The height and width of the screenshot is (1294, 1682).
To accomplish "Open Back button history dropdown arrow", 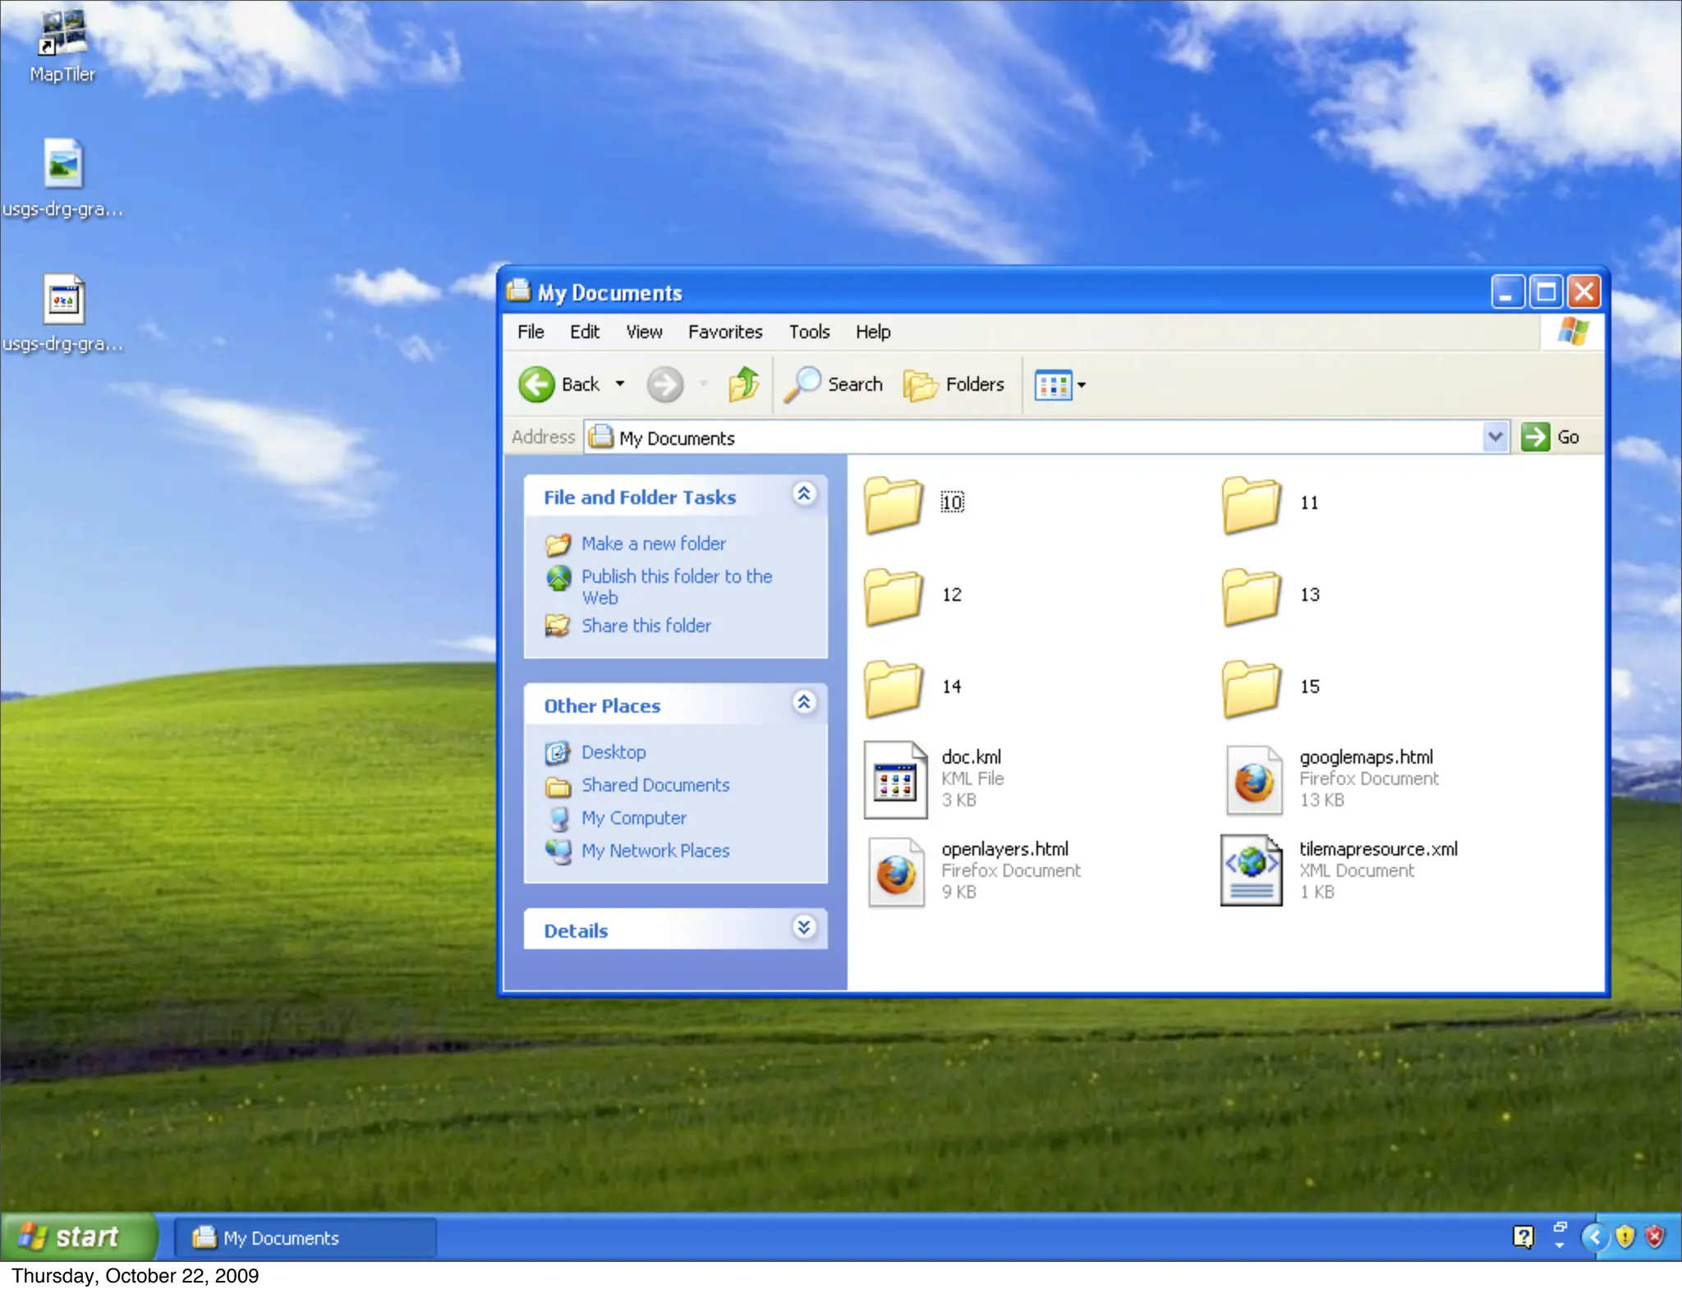I will tap(620, 384).
